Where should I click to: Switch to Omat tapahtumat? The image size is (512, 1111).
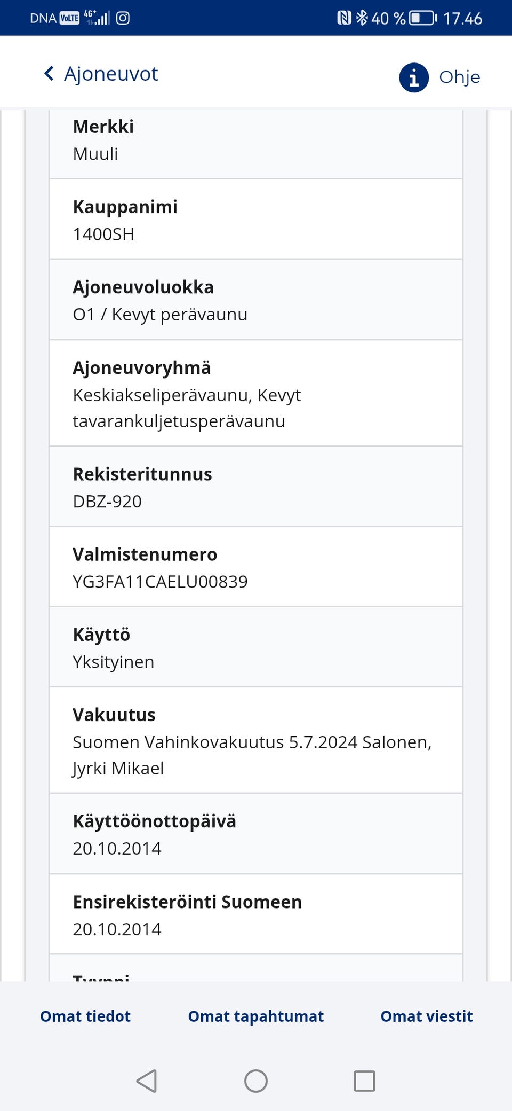click(x=255, y=1016)
